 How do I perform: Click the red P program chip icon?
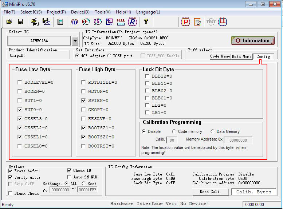(186, 22)
